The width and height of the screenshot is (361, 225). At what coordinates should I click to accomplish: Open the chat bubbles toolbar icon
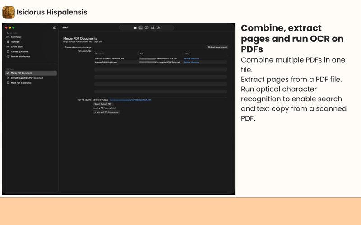point(147,28)
